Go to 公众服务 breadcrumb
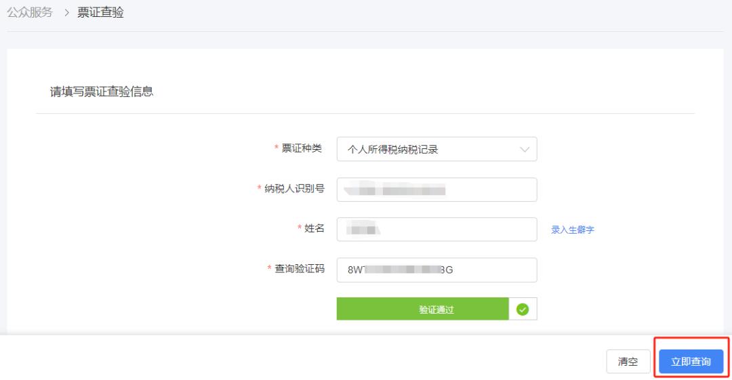732x380 pixels. pos(29,14)
